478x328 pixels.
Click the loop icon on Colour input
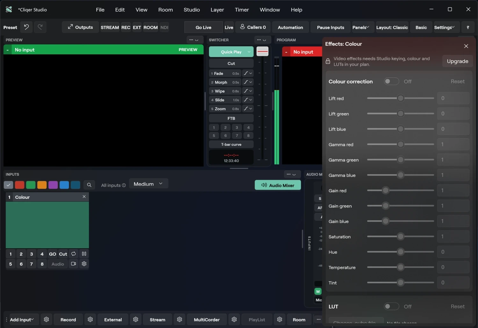point(74,254)
